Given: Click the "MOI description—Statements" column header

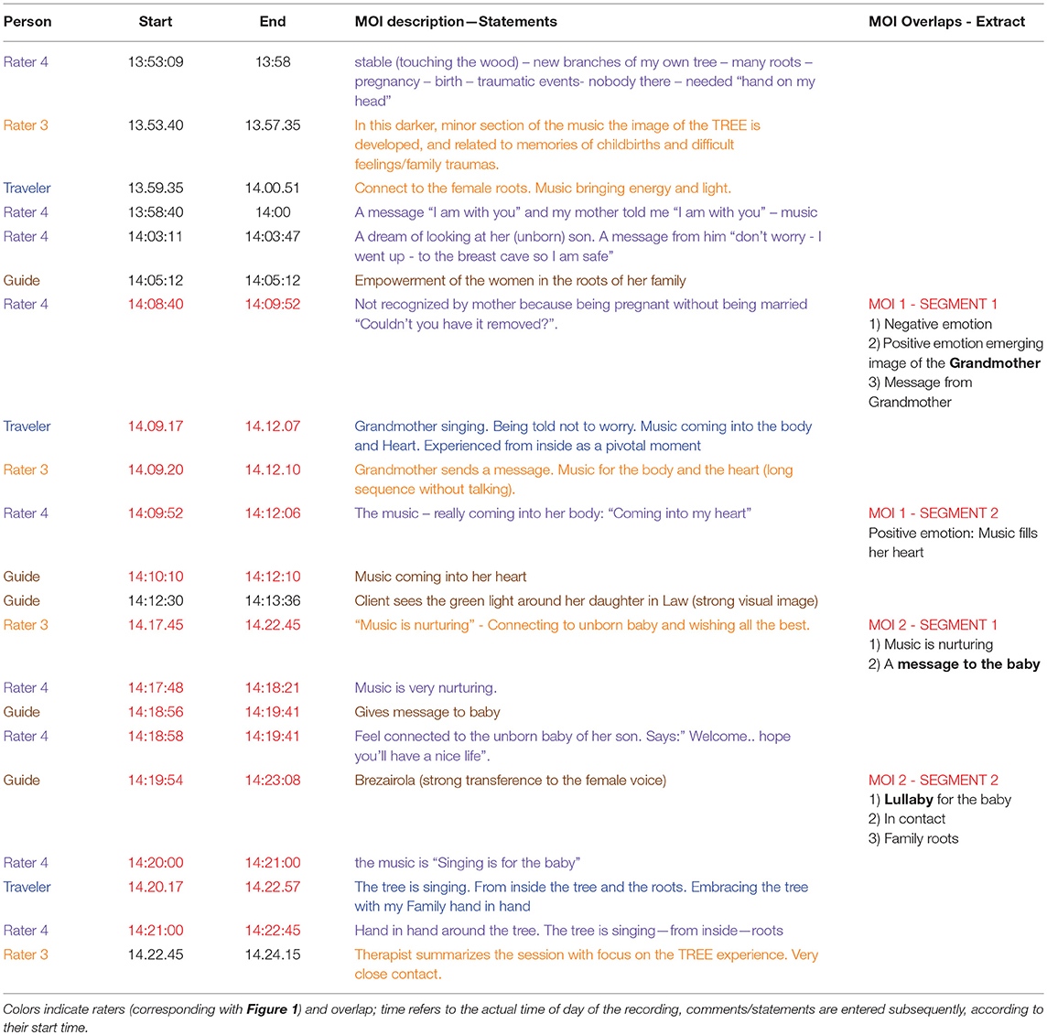Looking at the screenshot, I should [x=456, y=21].
